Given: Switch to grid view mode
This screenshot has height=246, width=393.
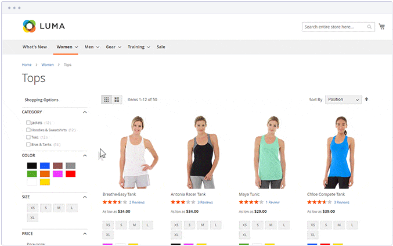Looking at the screenshot, I should (x=106, y=99).
